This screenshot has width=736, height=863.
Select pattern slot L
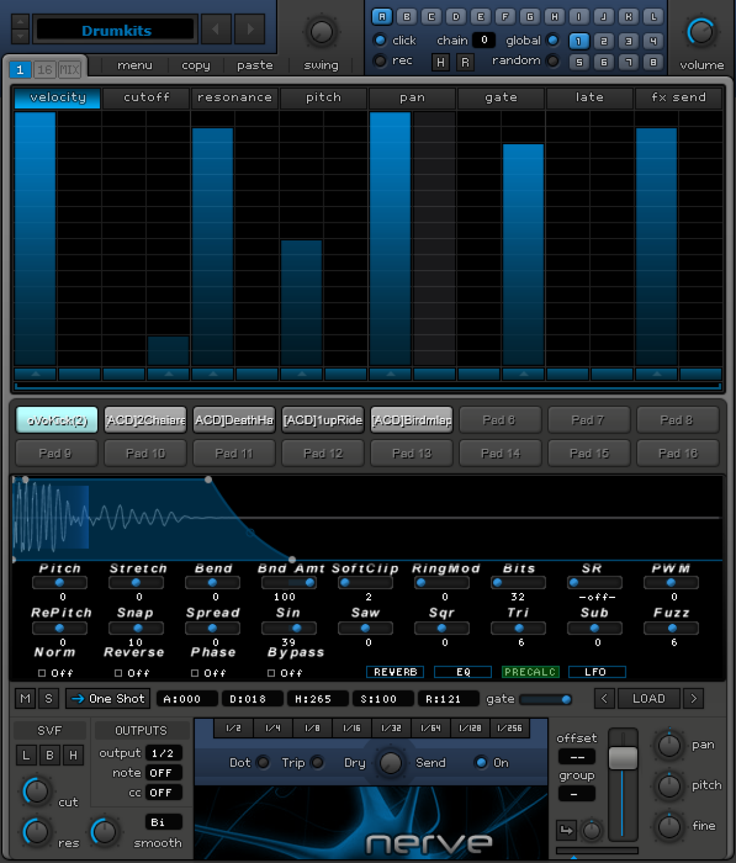(x=654, y=16)
